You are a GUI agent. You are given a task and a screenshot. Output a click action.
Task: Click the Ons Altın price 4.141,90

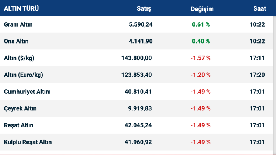[x=141, y=41]
